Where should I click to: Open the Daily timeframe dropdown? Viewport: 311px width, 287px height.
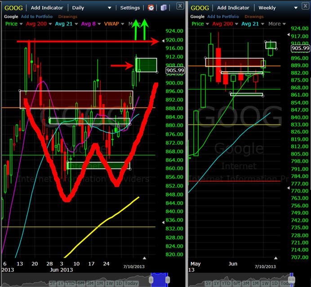tap(109, 8)
